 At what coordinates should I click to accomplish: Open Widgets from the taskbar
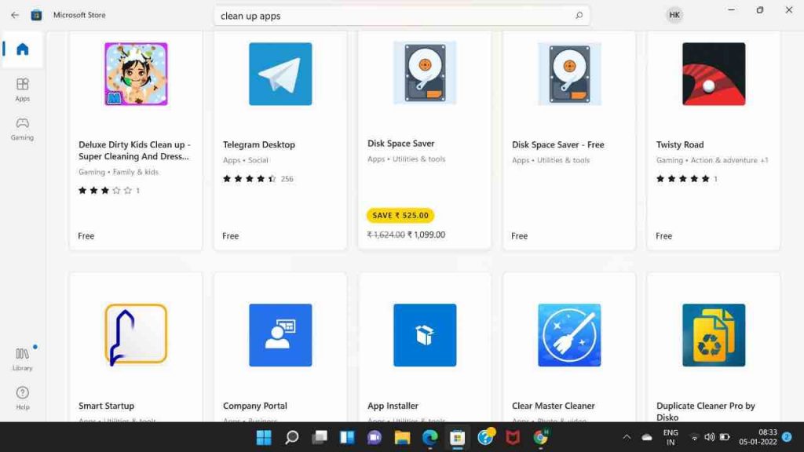coord(347,438)
